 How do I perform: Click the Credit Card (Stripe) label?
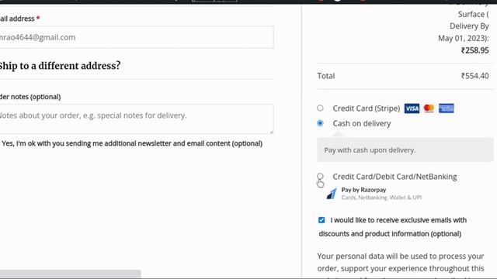(x=367, y=108)
